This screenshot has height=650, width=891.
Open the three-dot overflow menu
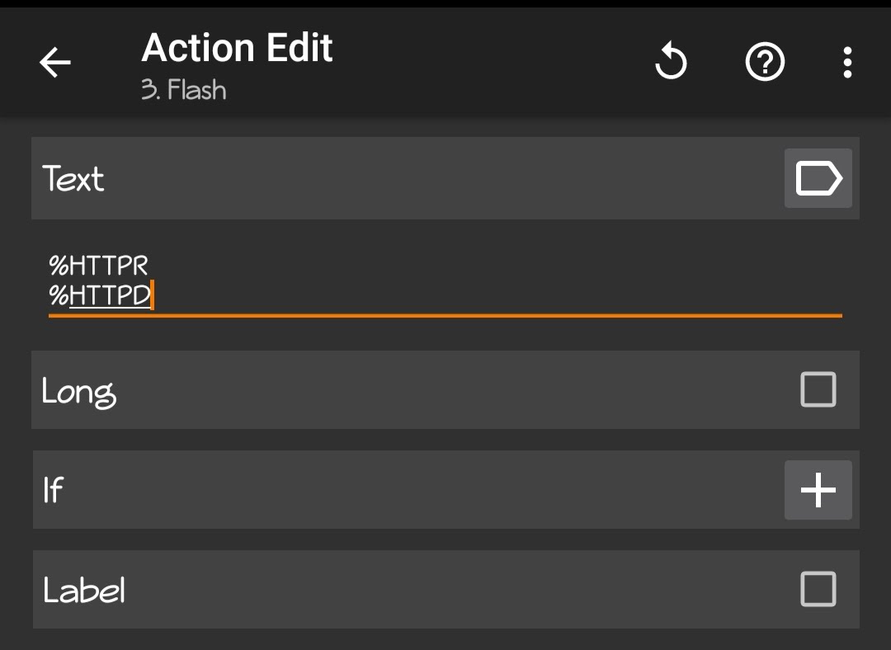point(847,62)
